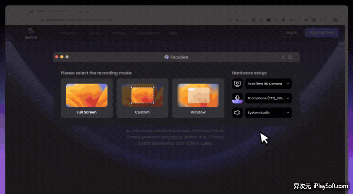Click the site logo in the background browser
The width and height of the screenshot is (353, 194).
31,33
